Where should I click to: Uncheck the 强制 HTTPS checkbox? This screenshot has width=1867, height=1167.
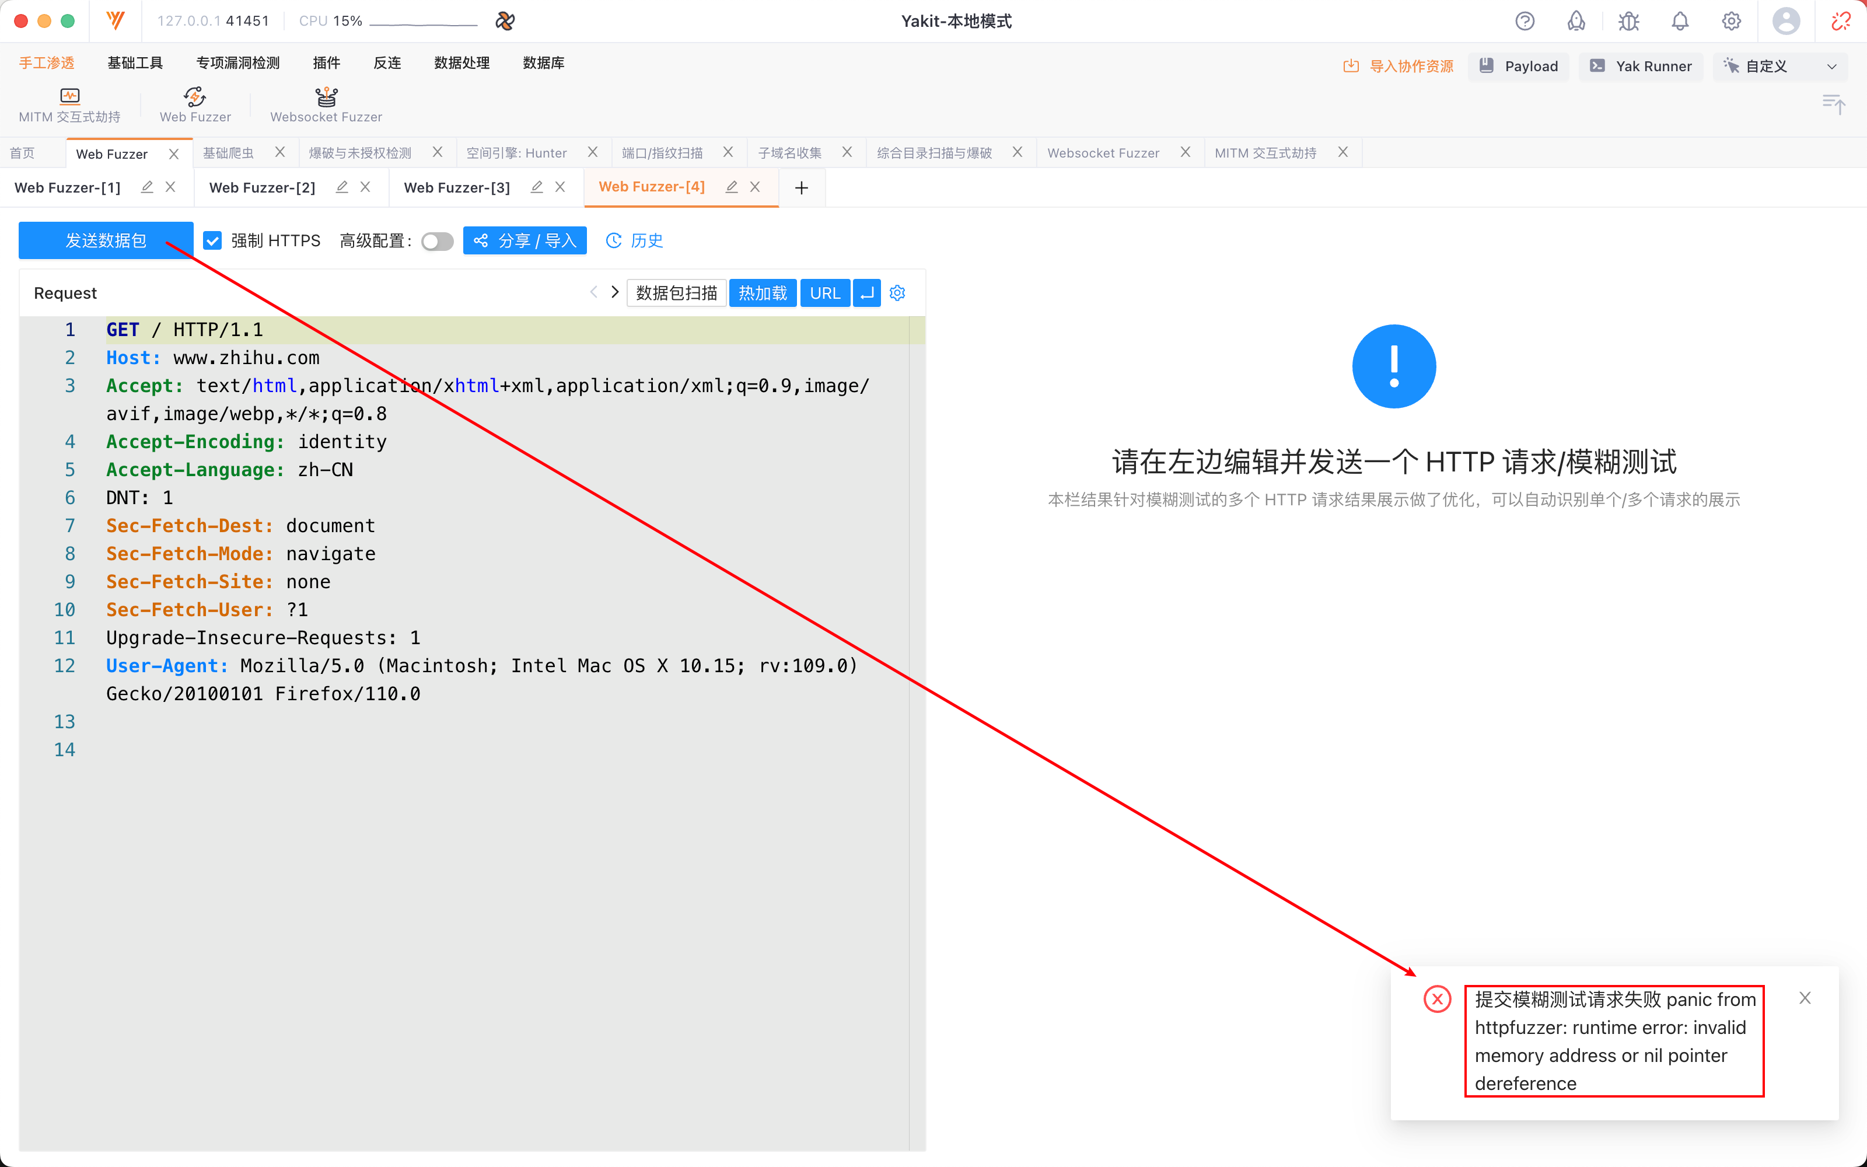click(x=212, y=240)
